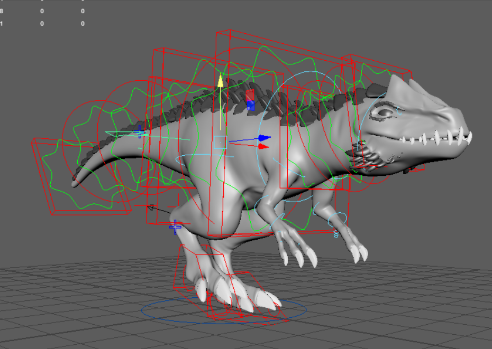Select the red X-axis translate arrow
This screenshot has height=349, width=492.
(262, 146)
